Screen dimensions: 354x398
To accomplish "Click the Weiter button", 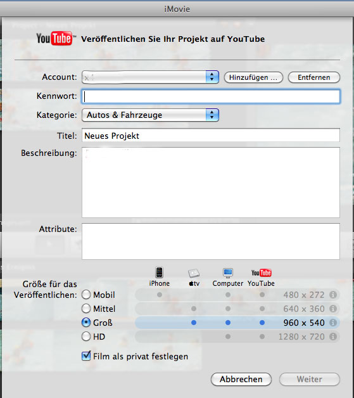I will pos(310,379).
